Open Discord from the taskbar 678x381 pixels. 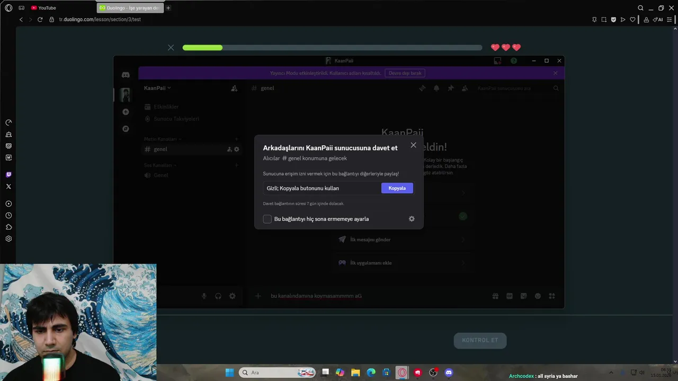449,373
